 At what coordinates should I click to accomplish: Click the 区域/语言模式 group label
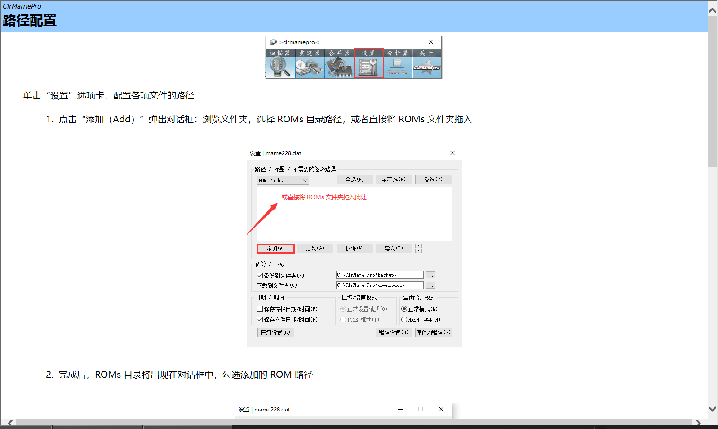coord(359,297)
